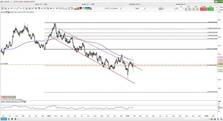The height and width of the screenshot is (121, 223).
Task: Choose the line drawing tool
Action: (17, 9)
